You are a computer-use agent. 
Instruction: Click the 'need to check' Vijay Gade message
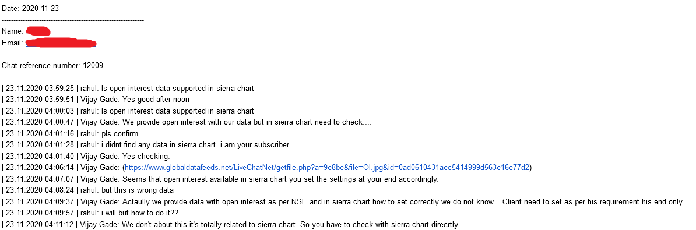187,122
